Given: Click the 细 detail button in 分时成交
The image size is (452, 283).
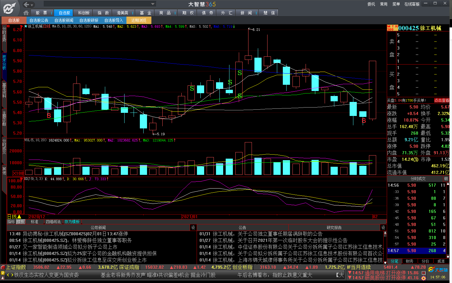Looking at the screenshot, I should point(446,179).
